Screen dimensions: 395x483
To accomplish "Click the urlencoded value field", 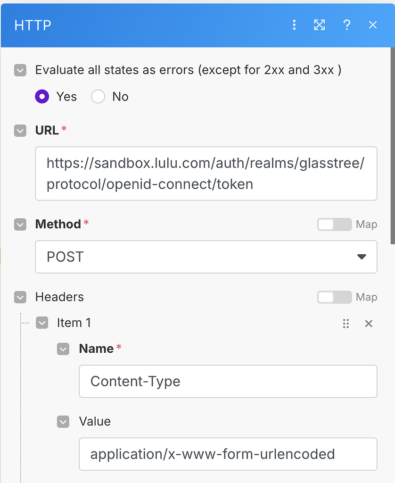I will [228, 454].
